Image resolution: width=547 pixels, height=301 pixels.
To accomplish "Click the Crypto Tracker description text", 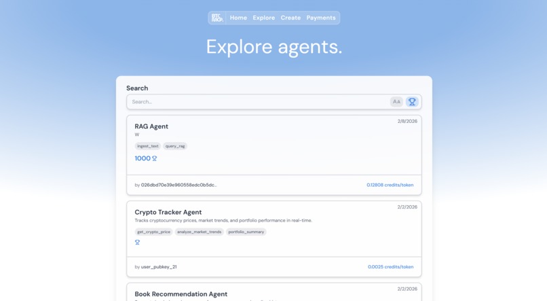I will [223, 220].
